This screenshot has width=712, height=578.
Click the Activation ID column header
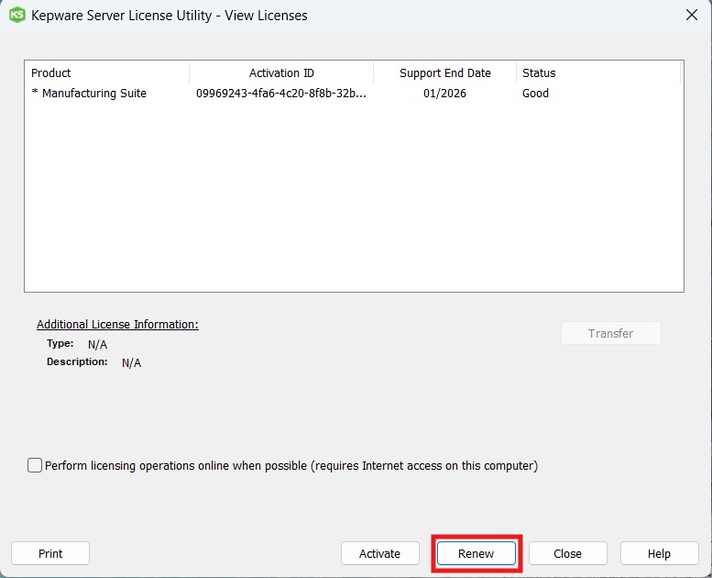tap(281, 72)
